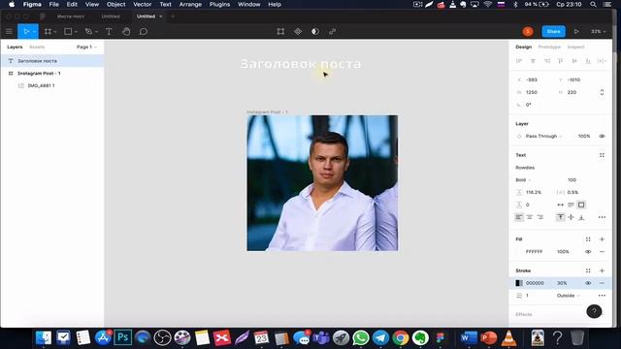Open the Pen tool dropdown arrow
Screen dimensions: 621x349
point(96,32)
